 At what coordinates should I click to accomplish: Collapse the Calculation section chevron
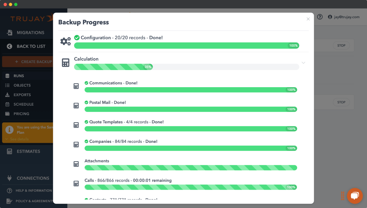click(303, 63)
